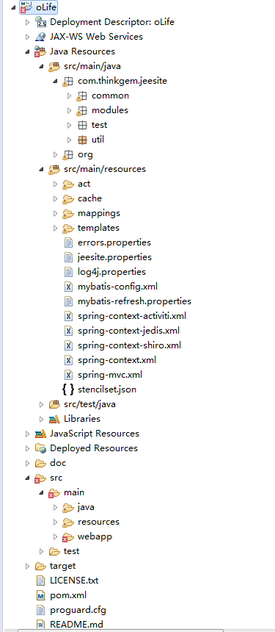Viewport: 275px width, 632px height.
Task: Expand the mappings folder arrow
Action: pyautogui.click(x=56, y=213)
